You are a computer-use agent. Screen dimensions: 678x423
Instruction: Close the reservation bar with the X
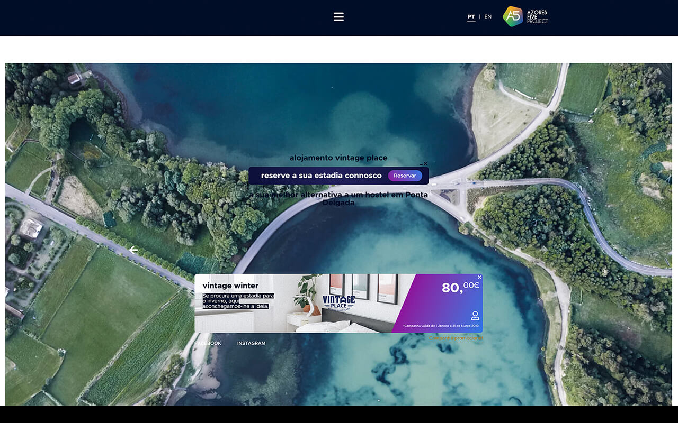(x=425, y=164)
